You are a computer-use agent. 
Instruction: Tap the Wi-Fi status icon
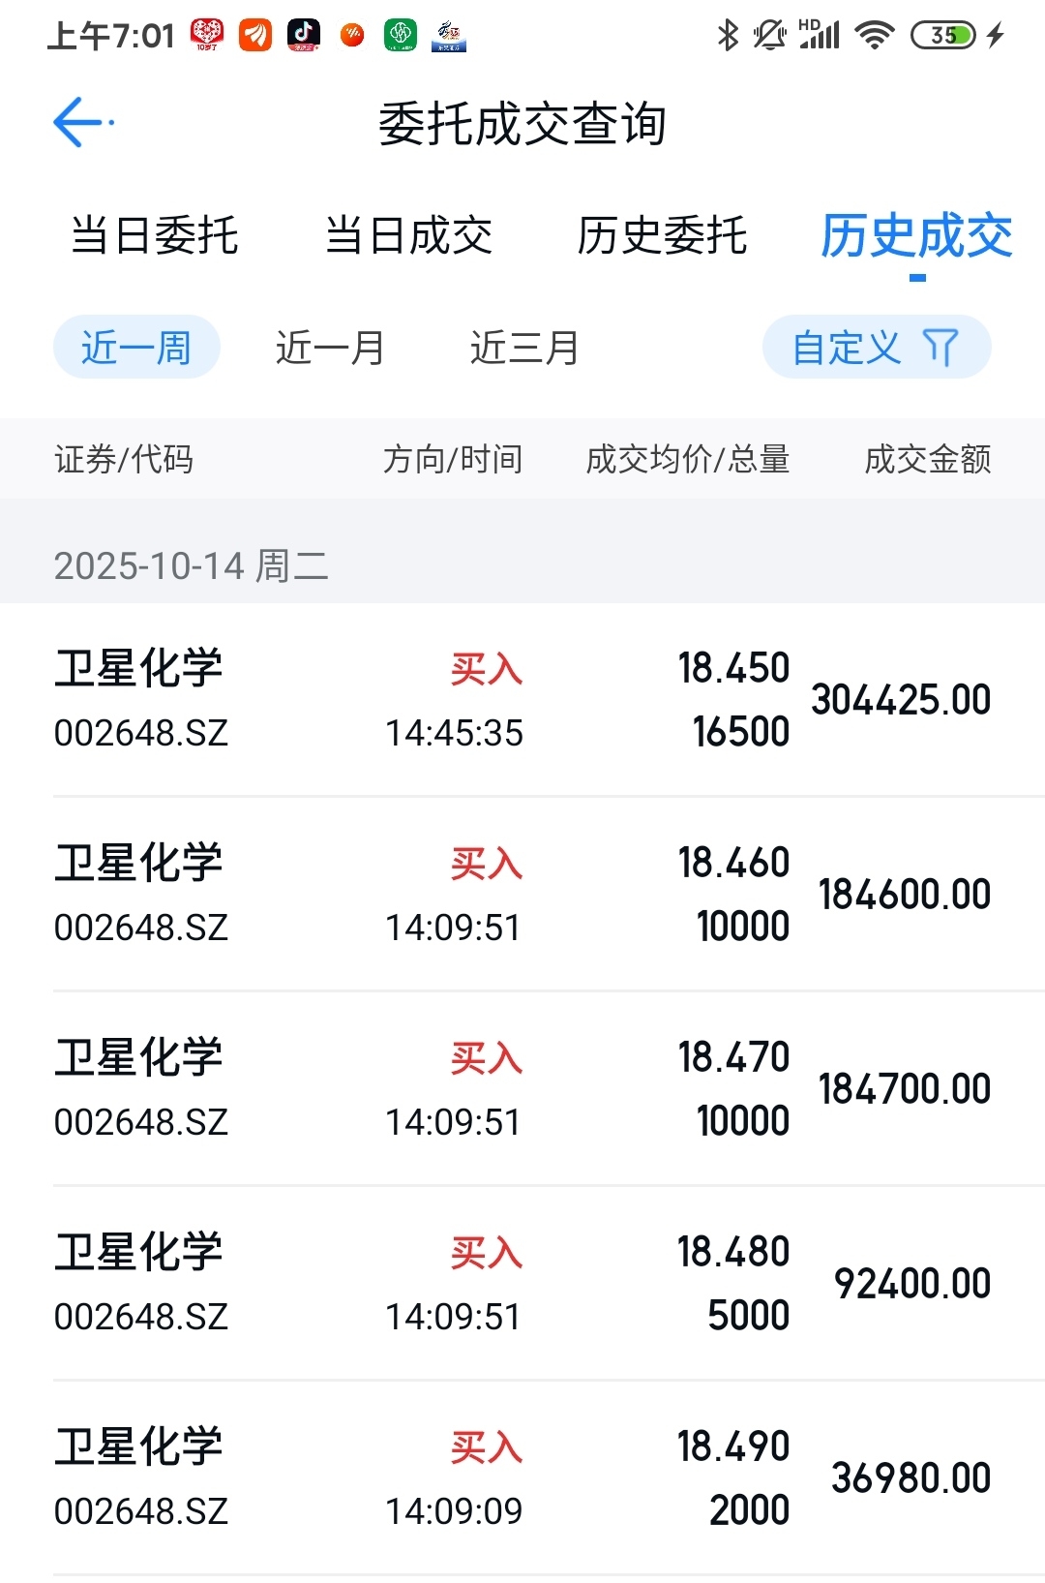874,36
